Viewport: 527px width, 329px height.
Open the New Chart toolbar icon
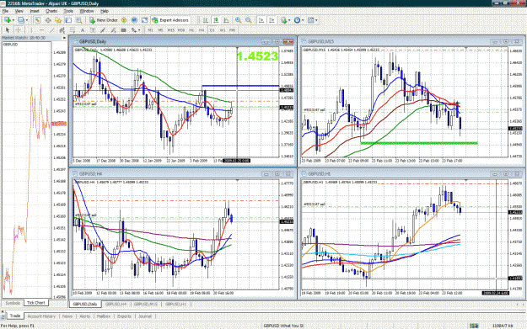pos(7,20)
